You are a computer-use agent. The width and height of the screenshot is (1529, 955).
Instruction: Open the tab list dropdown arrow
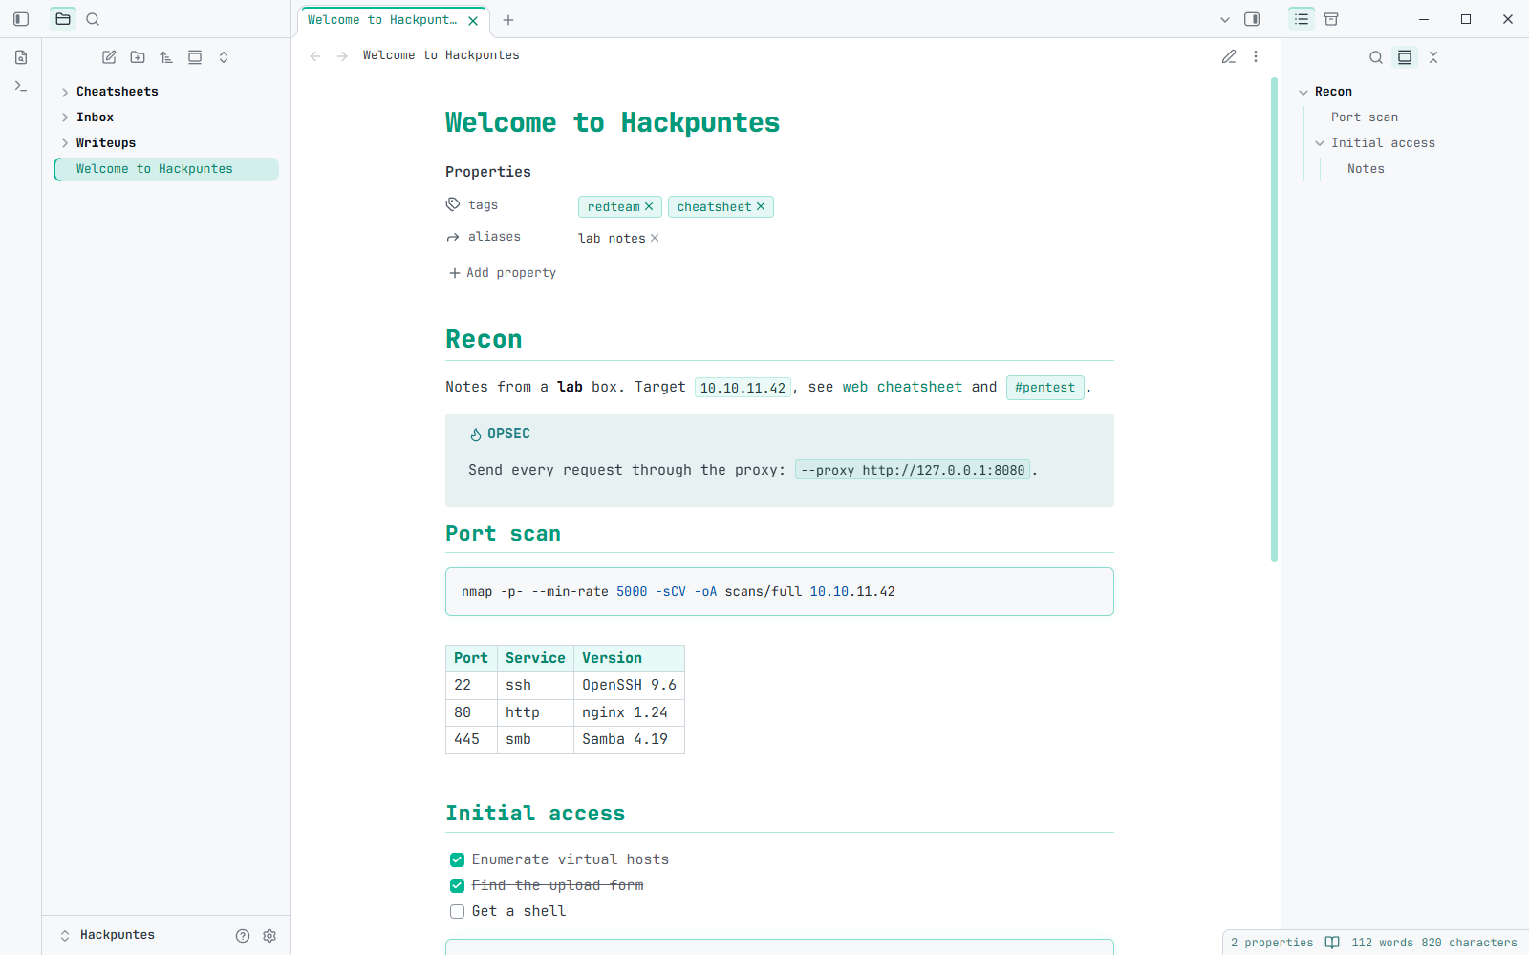coord(1225,19)
